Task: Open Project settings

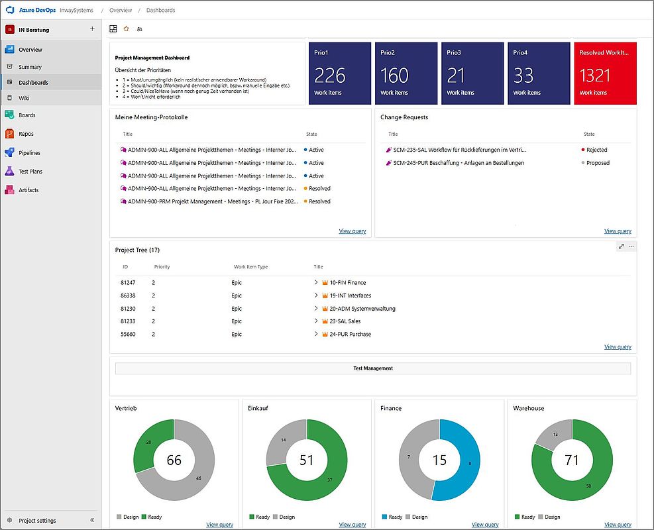Action: click(x=37, y=521)
